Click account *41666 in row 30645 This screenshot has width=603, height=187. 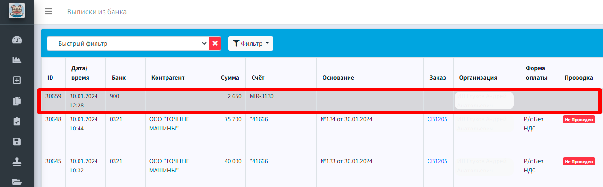(259, 161)
